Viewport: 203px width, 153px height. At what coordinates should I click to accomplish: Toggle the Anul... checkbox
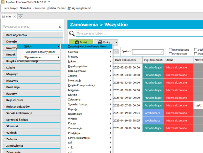[196, 54]
